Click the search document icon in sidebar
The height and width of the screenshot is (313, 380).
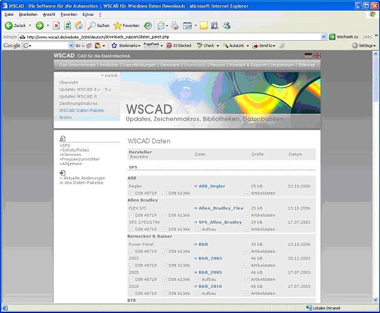(63, 138)
